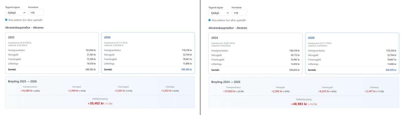Click the blue 305,595 kr total next to 2025 card

pyautogui.click(x=186, y=69)
